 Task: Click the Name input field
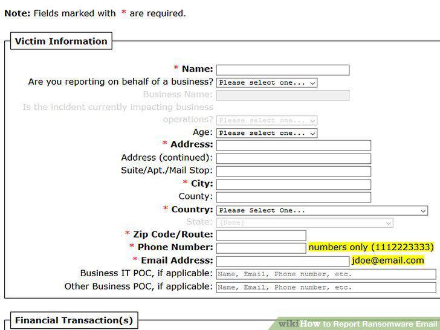(x=283, y=70)
